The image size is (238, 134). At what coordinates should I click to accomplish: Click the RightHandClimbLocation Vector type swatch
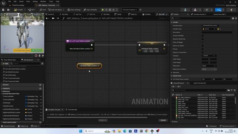click(x=26, y=112)
